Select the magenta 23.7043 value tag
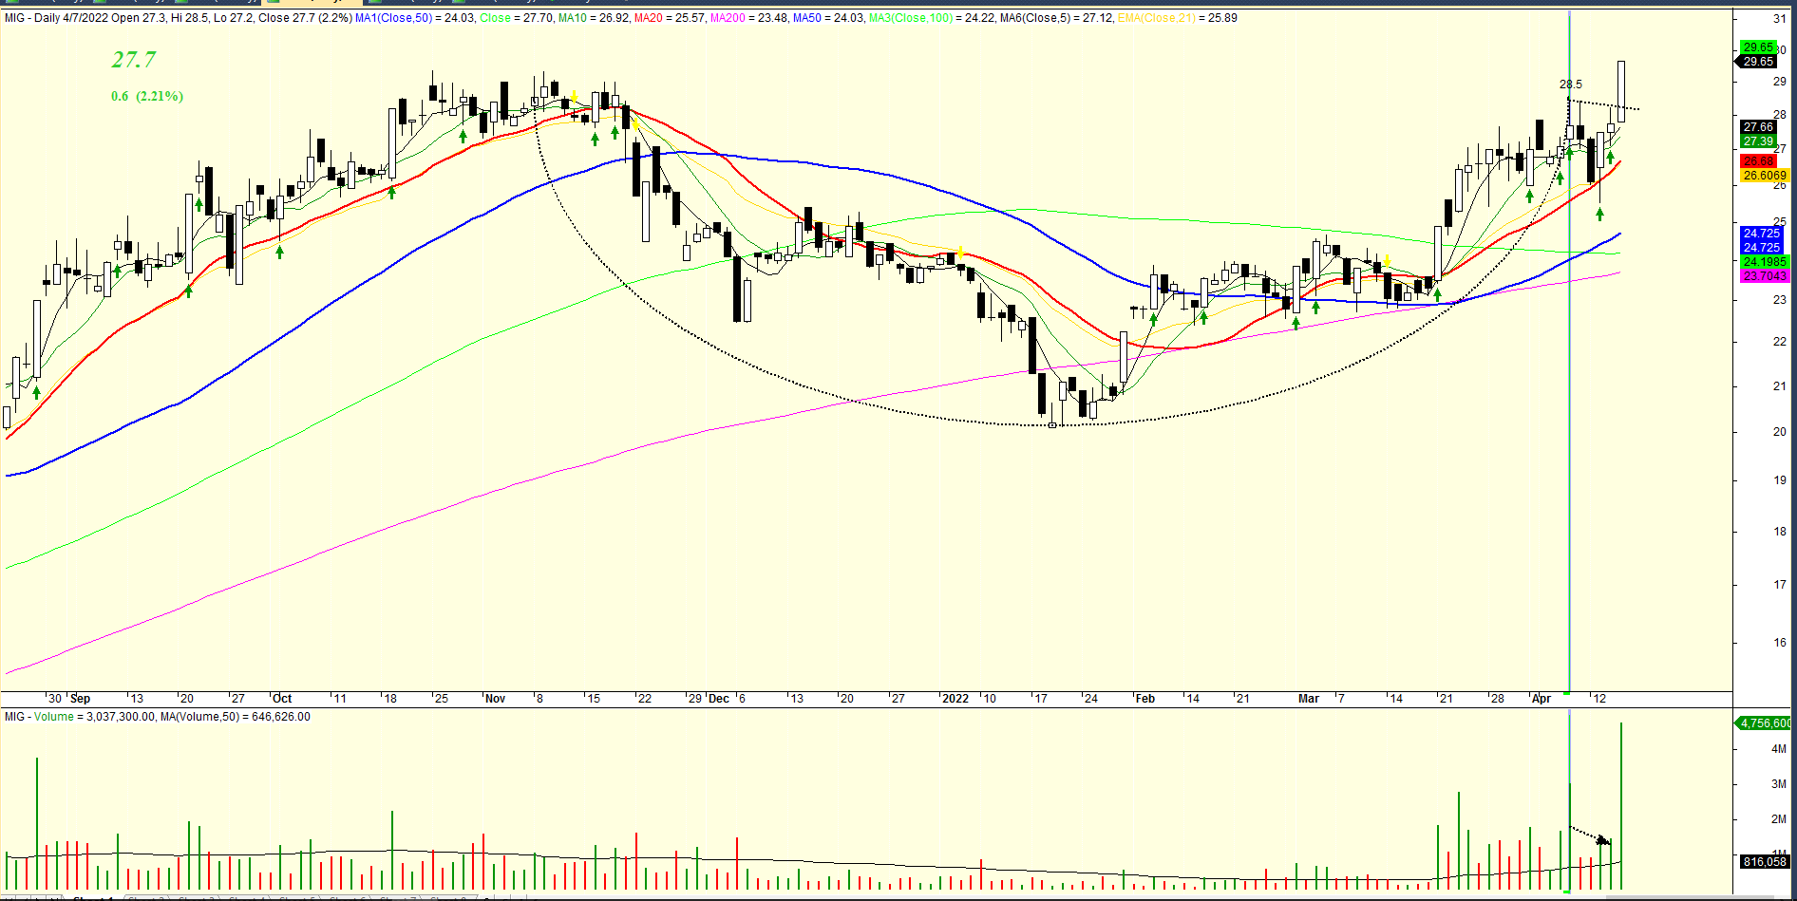Image resolution: width=1797 pixels, height=901 pixels. point(1764,276)
